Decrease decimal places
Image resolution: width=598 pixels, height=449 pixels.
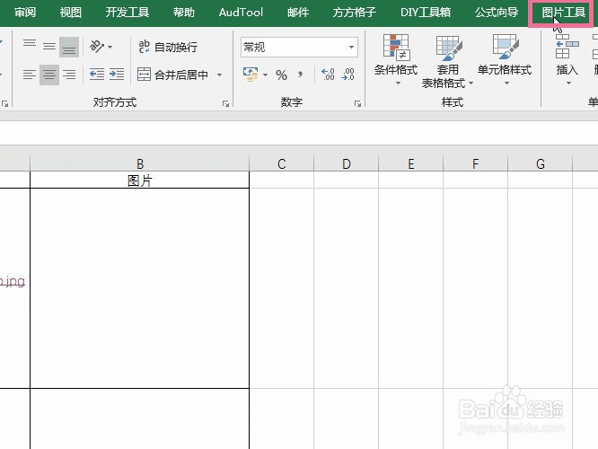[x=348, y=75]
